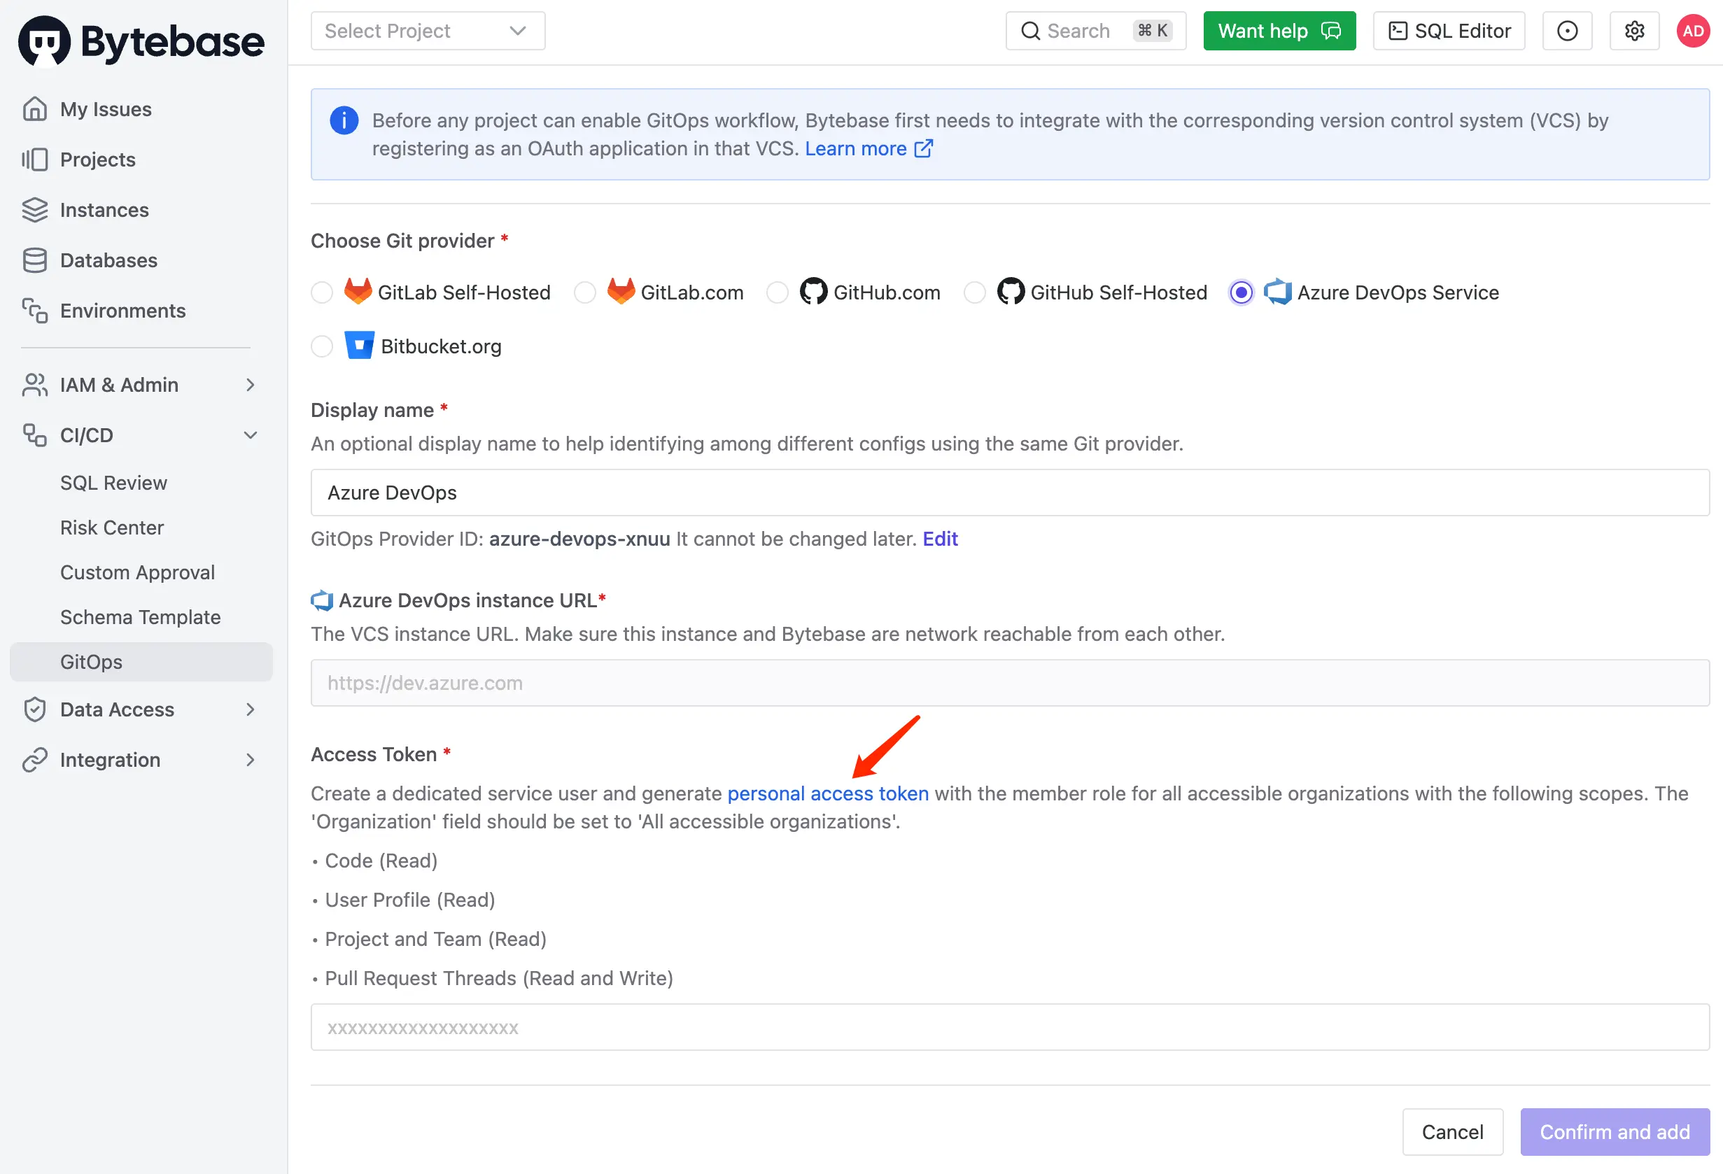Open Risk Center in the sidebar
Screen dimensions: 1723x1174
112,527
